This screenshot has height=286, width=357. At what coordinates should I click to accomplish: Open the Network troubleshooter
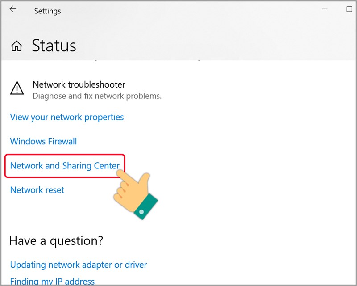[79, 84]
